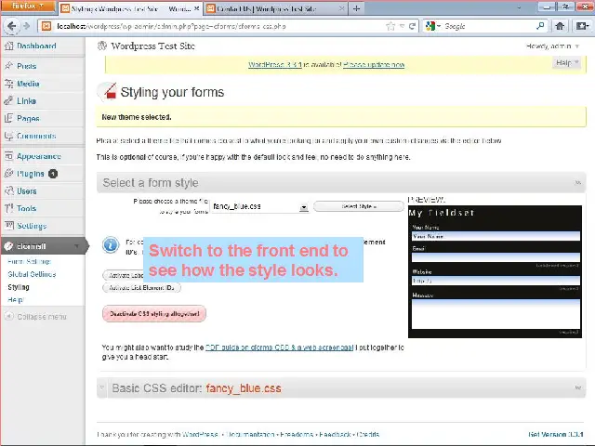Open the PDF guide on cforms CSS link
Viewport: 595px width, 446px height.
click(279, 348)
